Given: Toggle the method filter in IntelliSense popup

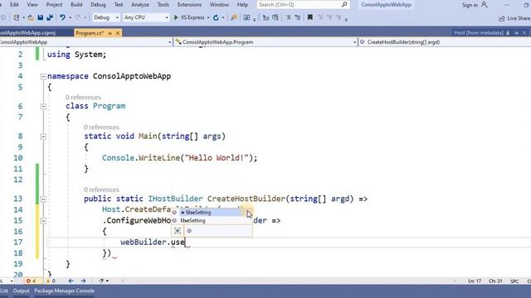Looking at the screenshot, I should (x=189, y=231).
